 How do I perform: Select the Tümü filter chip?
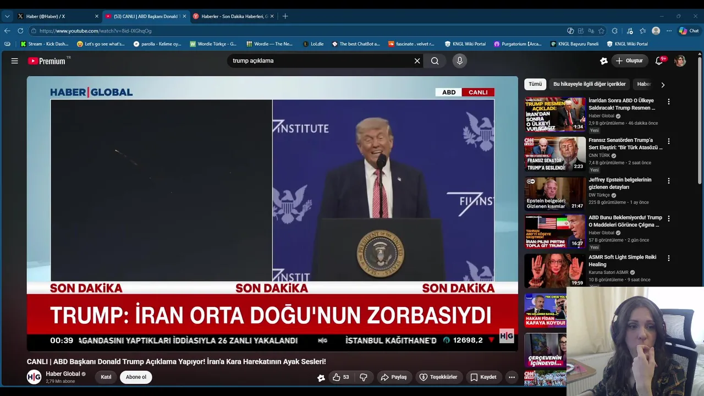(x=535, y=84)
